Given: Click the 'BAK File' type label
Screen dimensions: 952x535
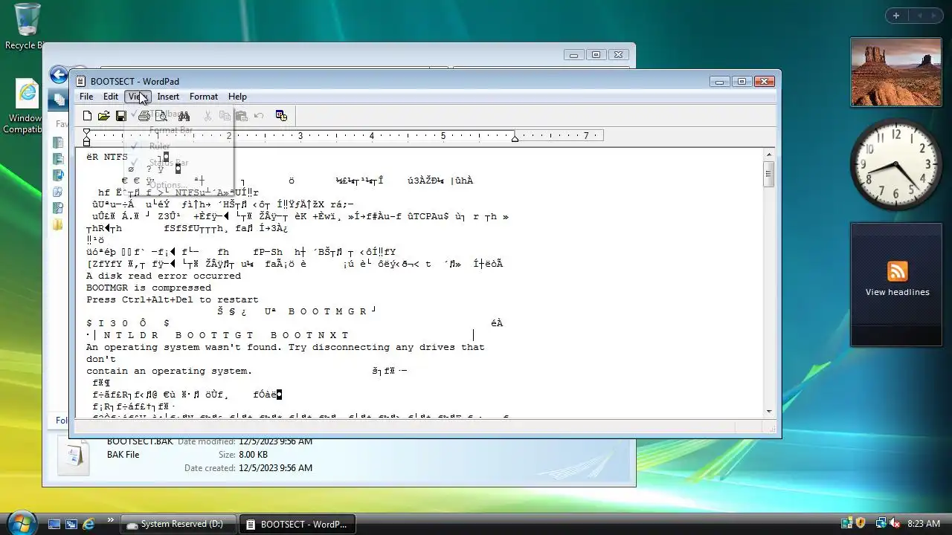Looking at the screenshot, I should click(x=123, y=455).
